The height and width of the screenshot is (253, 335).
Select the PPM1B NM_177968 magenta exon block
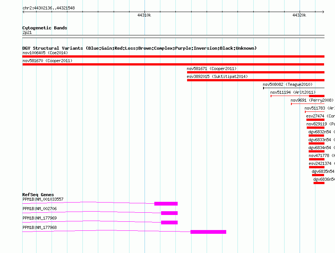click(208, 232)
